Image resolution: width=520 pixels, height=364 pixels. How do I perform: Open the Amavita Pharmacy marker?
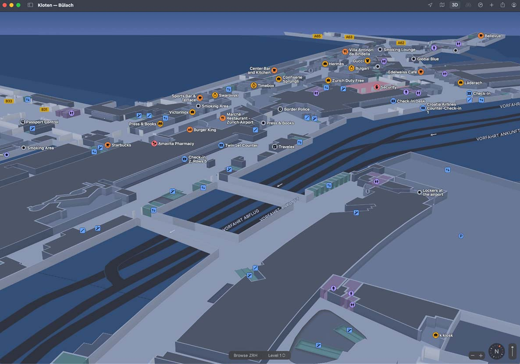(154, 144)
